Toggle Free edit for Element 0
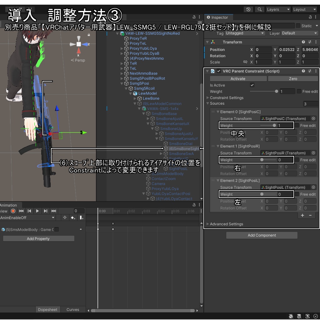 pyautogui.click(x=297, y=126)
